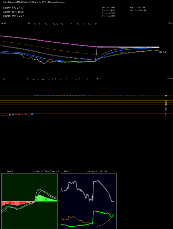Click the ADX '(14 day) 0, +54, -54' values
173x229 pixels.
tap(97, 171)
